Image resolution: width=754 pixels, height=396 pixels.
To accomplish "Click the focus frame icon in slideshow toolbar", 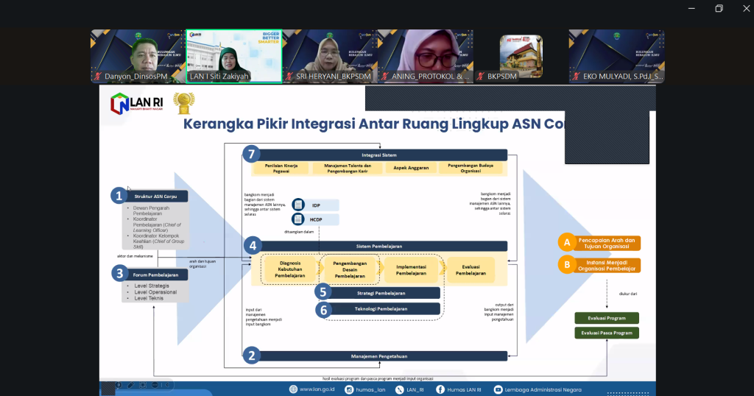I will click(143, 384).
